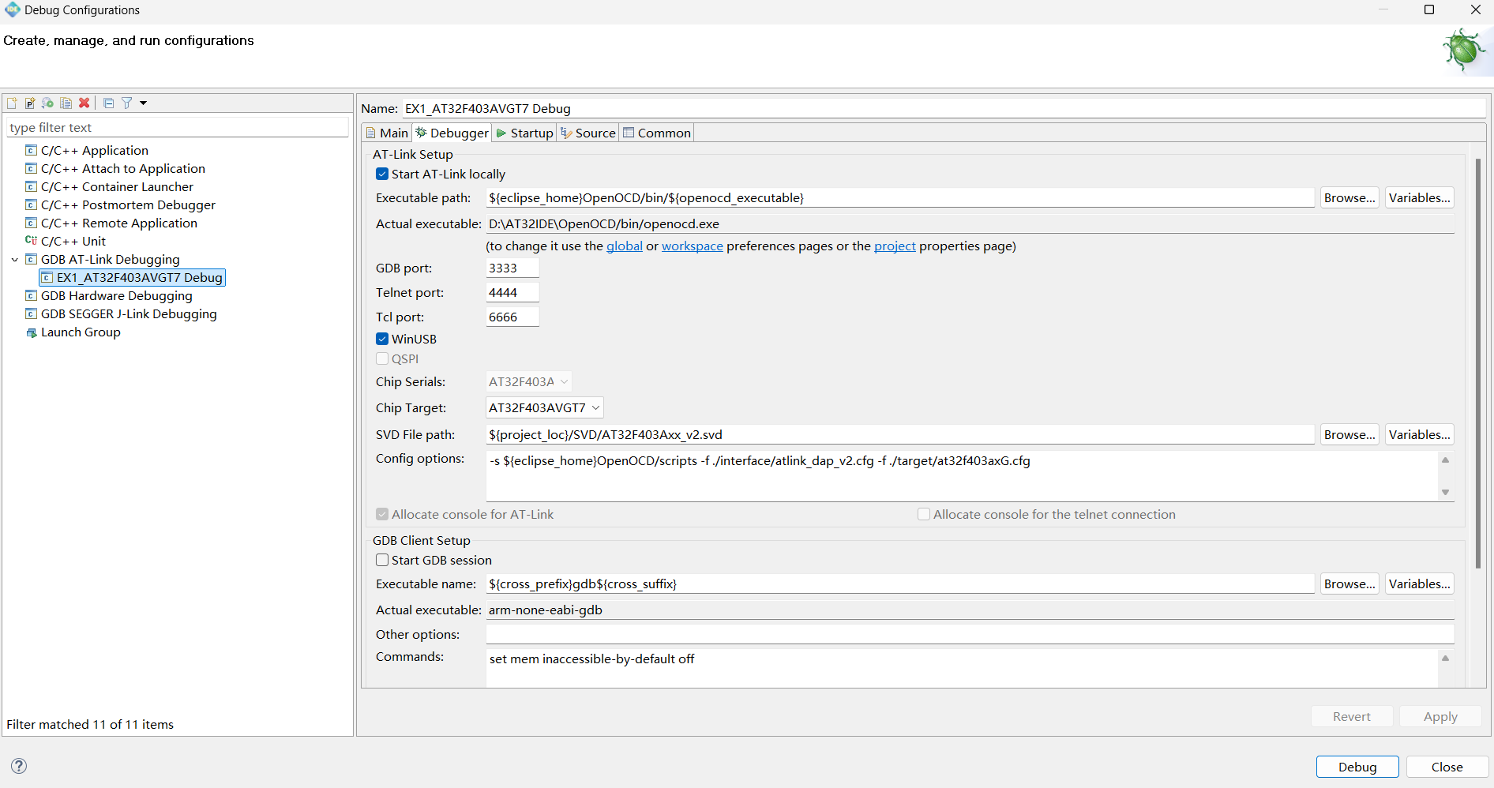This screenshot has width=1494, height=788.
Task: Click Browse for SVD File path
Action: 1349,434
